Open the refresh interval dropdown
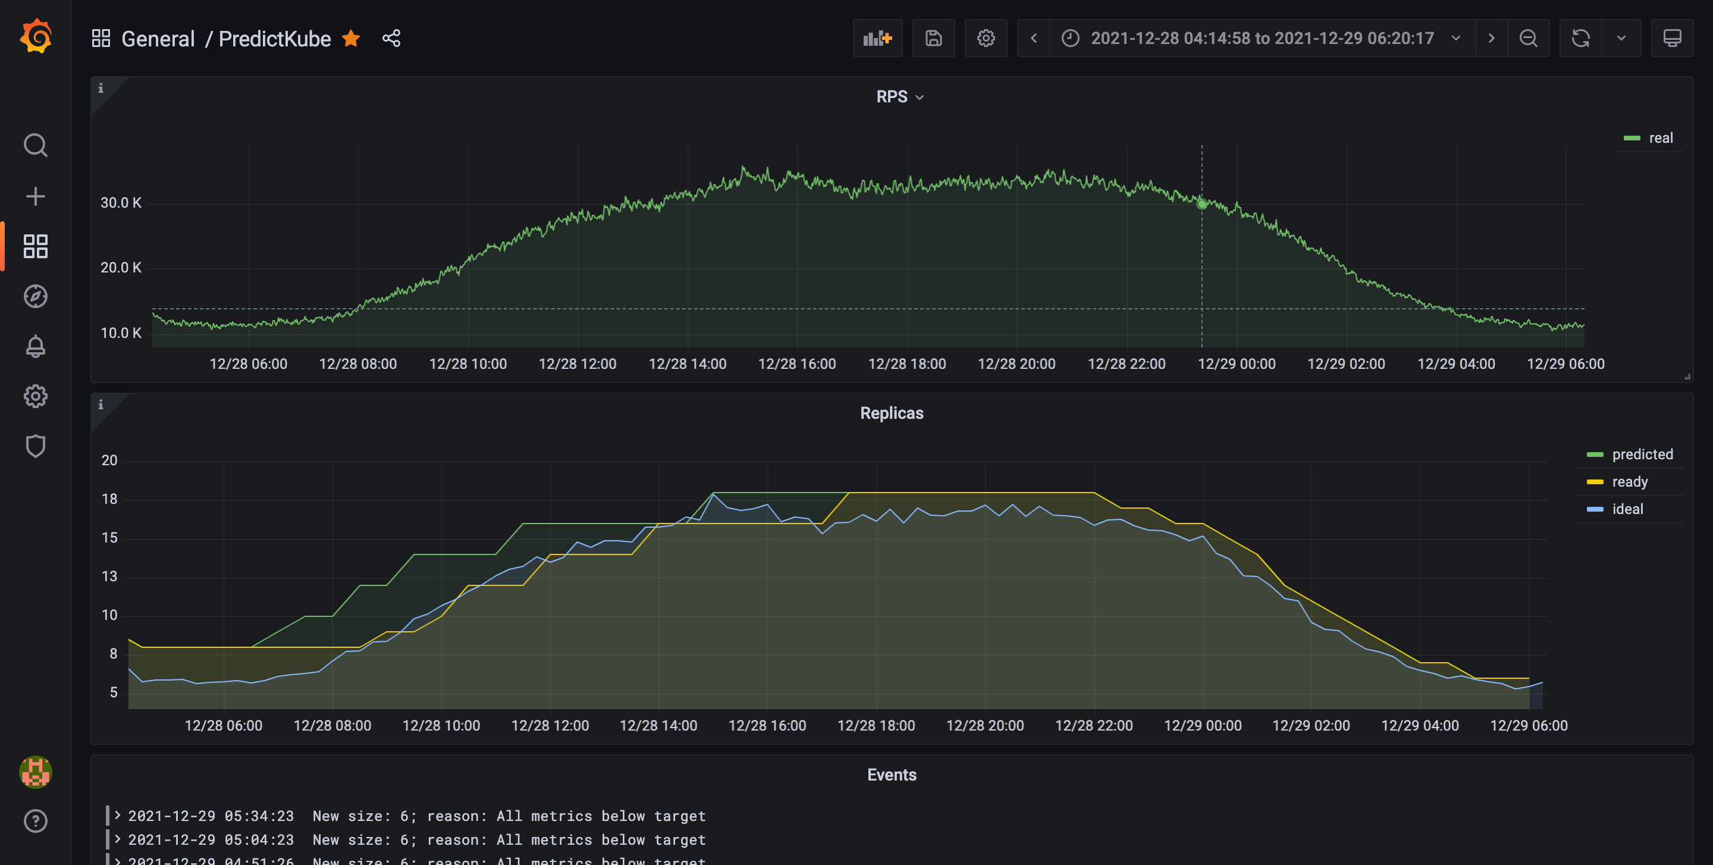1713x865 pixels. (x=1621, y=38)
